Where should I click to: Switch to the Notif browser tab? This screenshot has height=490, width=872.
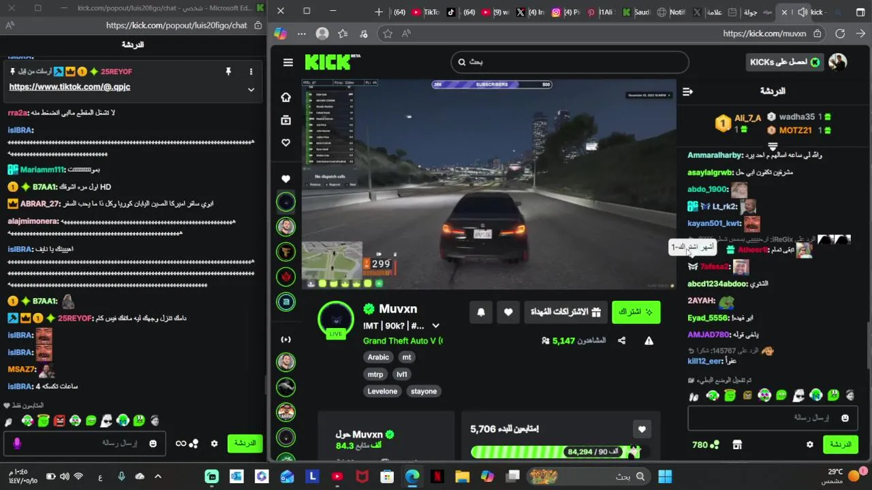tap(671, 12)
